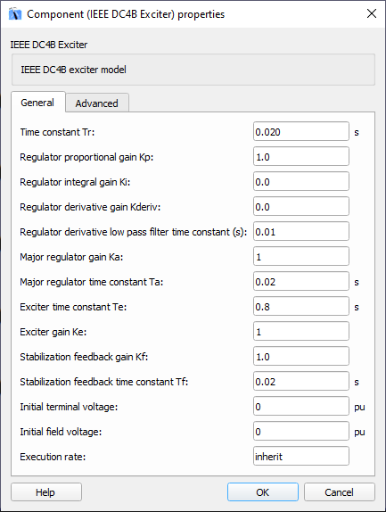Focus the Initial field voltage input
This screenshot has height=512, width=386.
pyautogui.click(x=300, y=432)
